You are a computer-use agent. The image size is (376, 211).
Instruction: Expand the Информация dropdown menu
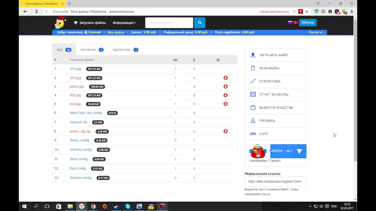(124, 23)
